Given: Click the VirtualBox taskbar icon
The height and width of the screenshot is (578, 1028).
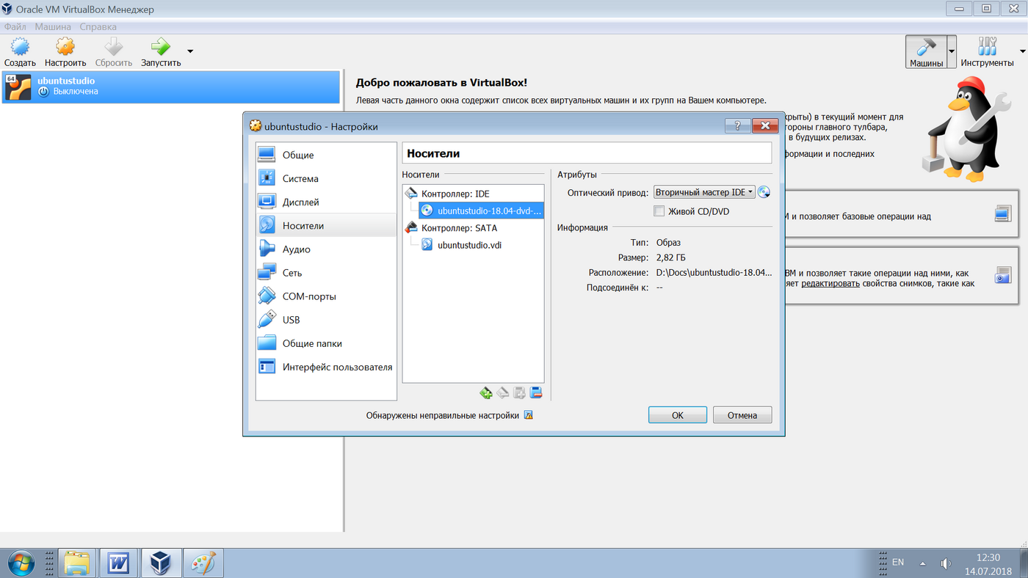Looking at the screenshot, I should pyautogui.click(x=160, y=563).
